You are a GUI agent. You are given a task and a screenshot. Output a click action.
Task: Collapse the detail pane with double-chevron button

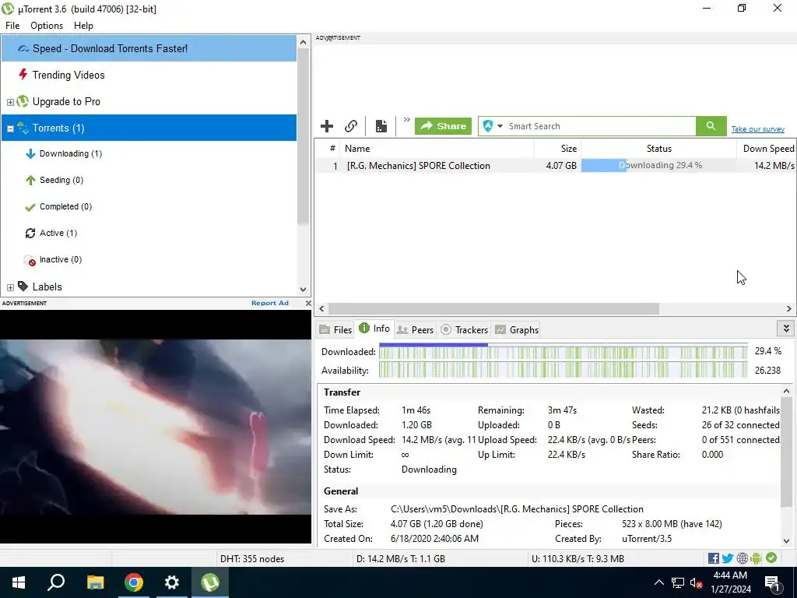click(x=786, y=329)
